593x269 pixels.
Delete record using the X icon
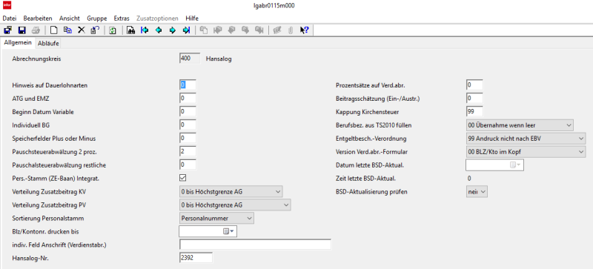[x=82, y=30]
